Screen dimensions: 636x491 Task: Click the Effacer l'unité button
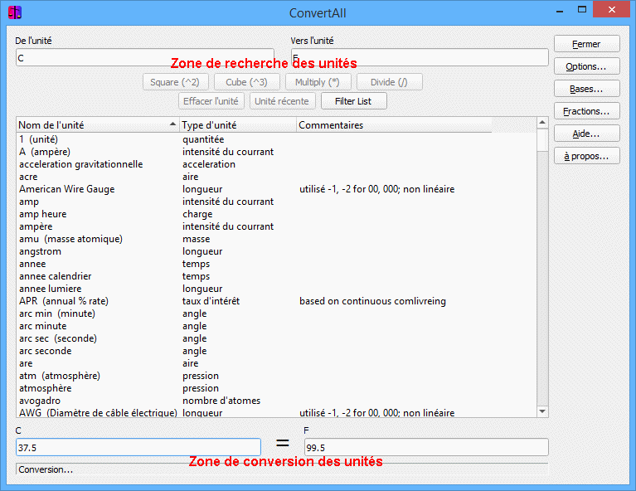[211, 101]
